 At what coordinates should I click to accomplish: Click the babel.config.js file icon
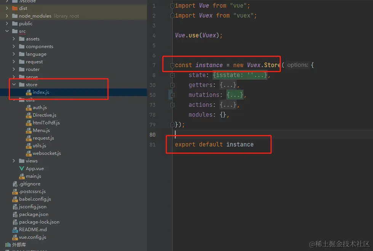[x=15, y=199]
